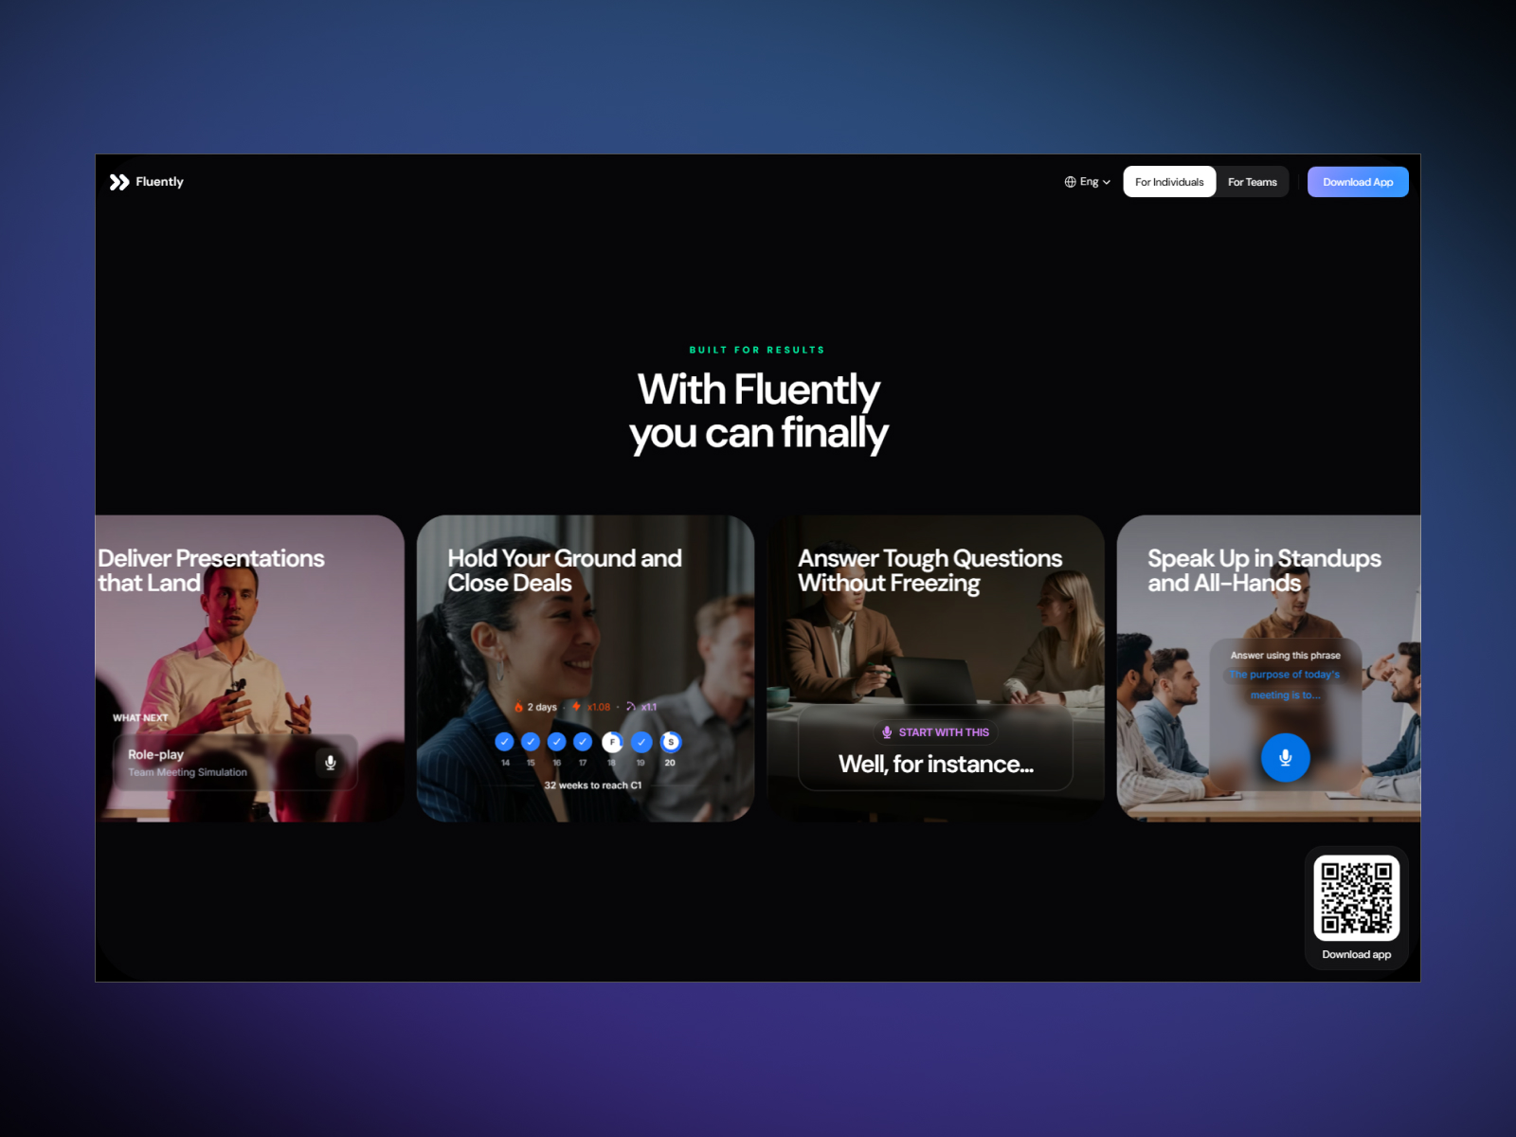This screenshot has height=1137, width=1516.
Task: Click the checked circle for day 14
Action: coord(505,742)
